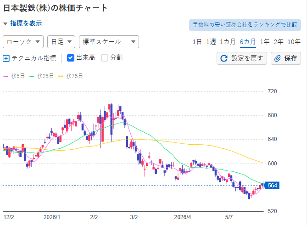Click the 3/2 date axis label
The image size is (307, 226).
pos(134,217)
